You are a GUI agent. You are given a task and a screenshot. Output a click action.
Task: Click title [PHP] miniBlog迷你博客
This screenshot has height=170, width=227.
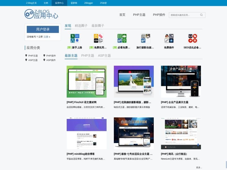81,154
